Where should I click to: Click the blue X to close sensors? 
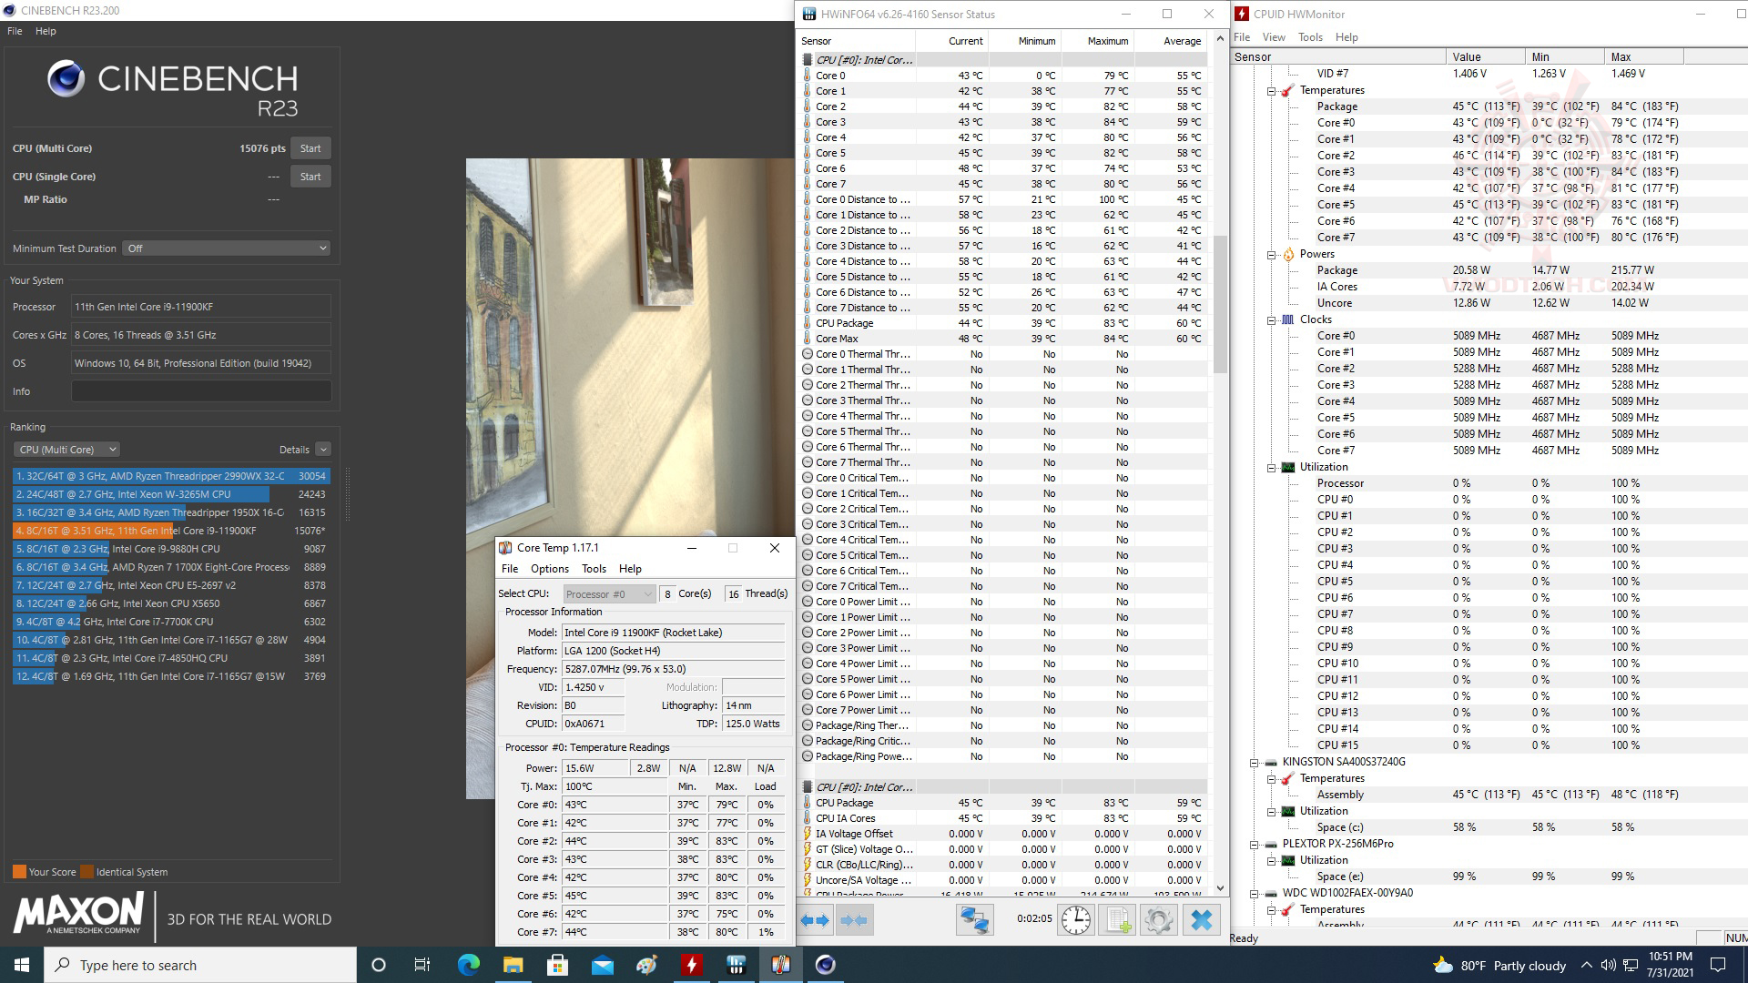click(1202, 920)
